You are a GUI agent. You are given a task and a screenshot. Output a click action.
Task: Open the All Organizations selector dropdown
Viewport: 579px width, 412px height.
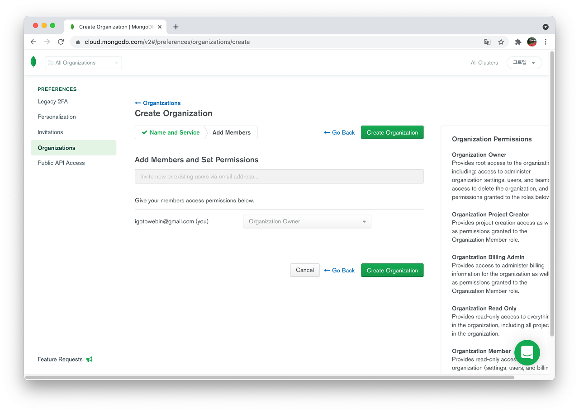[83, 63]
